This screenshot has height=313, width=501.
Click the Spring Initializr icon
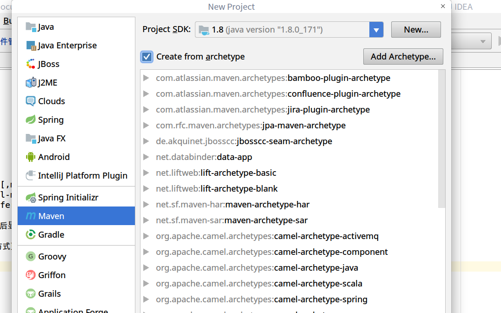point(31,198)
